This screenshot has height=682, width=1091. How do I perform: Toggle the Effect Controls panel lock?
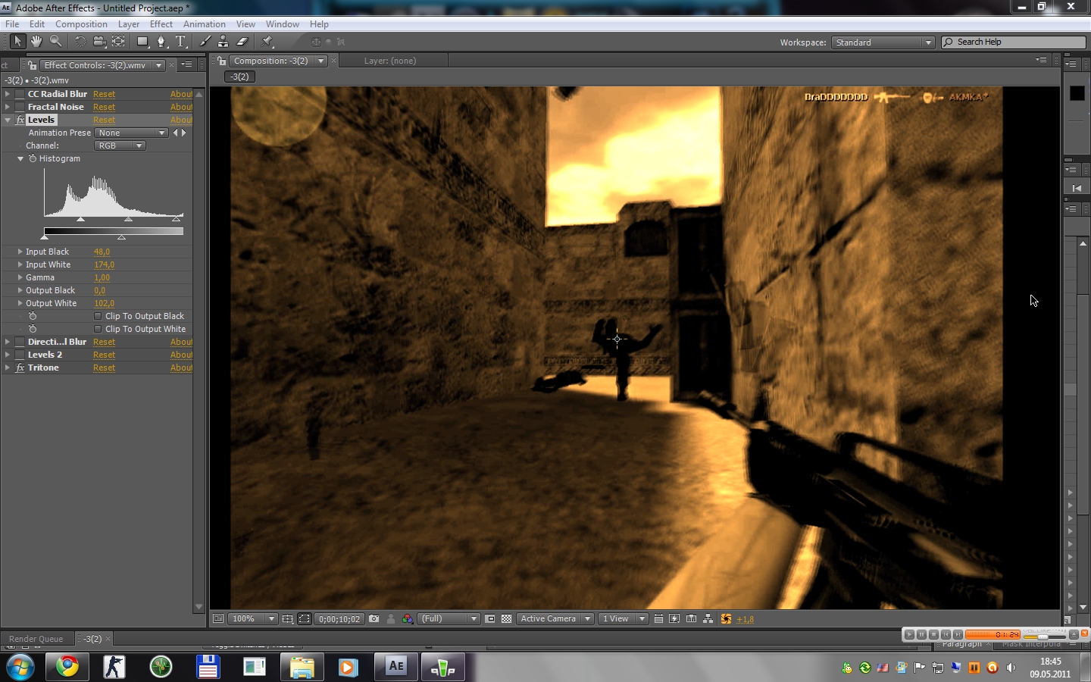pos(31,65)
